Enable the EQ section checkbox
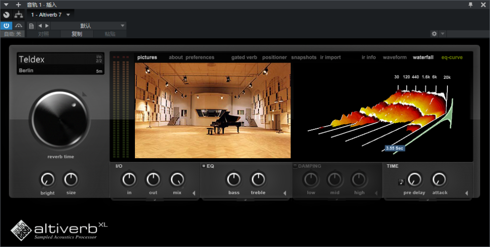This screenshot has height=247, width=490. (x=204, y=166)
